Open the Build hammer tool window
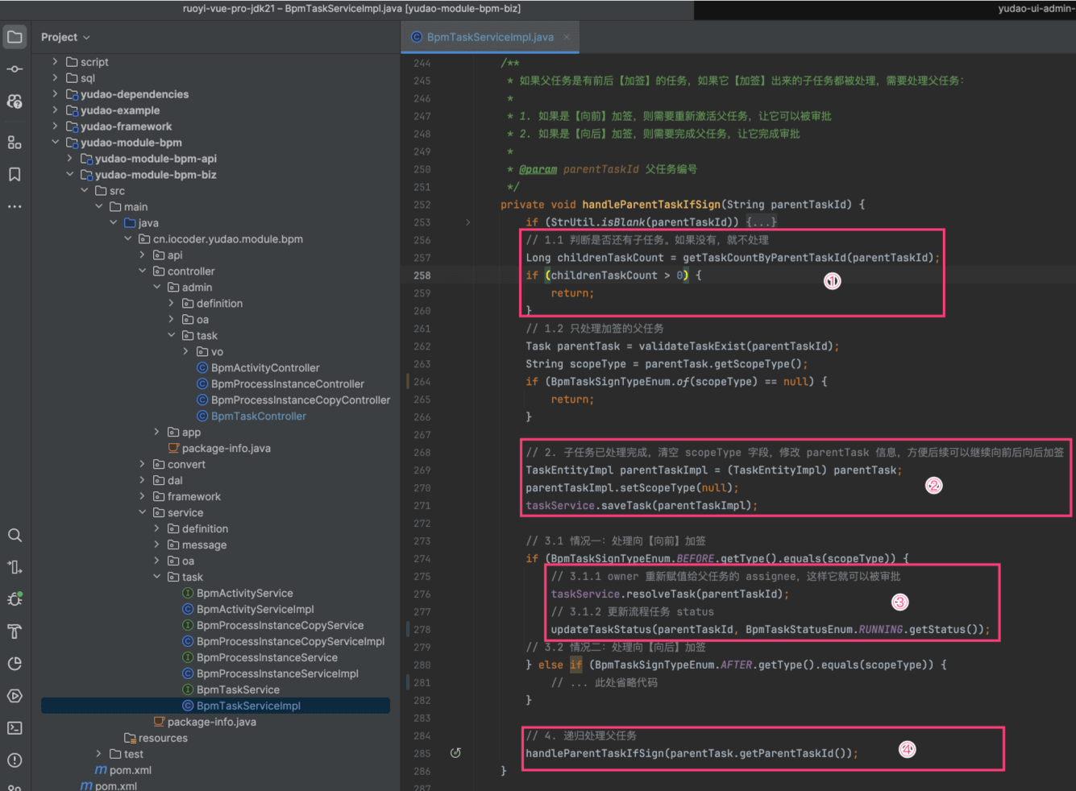 (x=15, y=632)
